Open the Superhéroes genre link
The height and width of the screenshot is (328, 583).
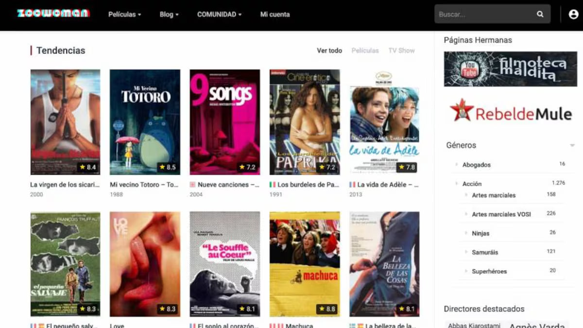489,271
